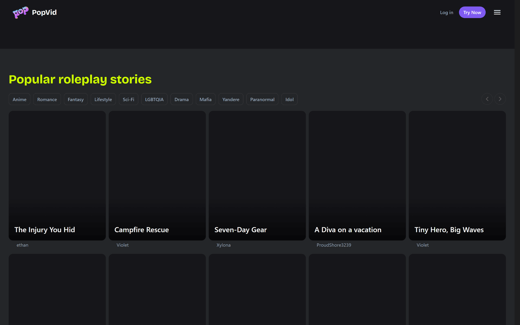Viewport: 520px width, 325px height.
Task: Select the Romance category
Action: pos(47,99)
